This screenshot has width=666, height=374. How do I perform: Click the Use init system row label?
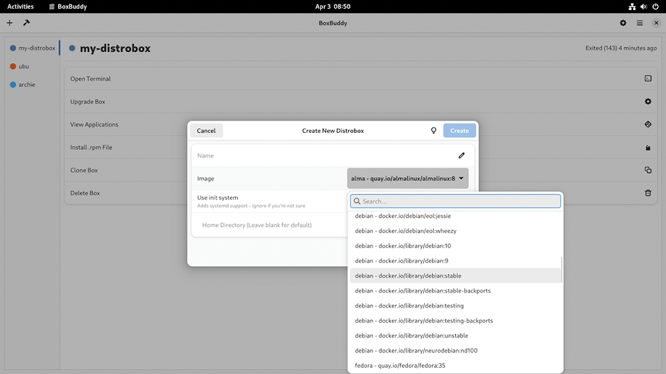click(x=217, y=197)
